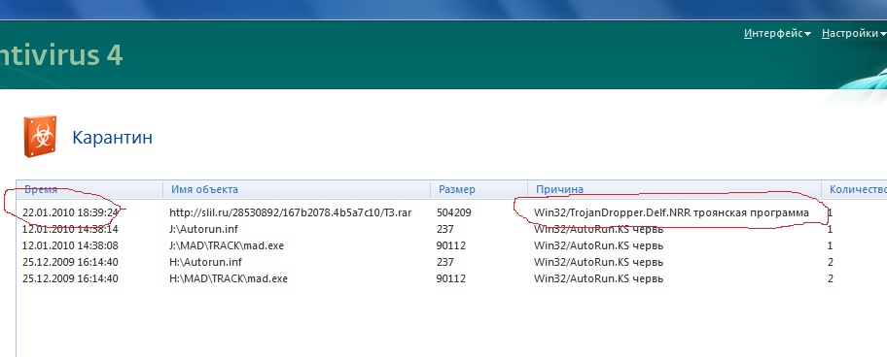Click count value for H:\Autorun.inf row
887x357 pixels.
tap(830, 262)
